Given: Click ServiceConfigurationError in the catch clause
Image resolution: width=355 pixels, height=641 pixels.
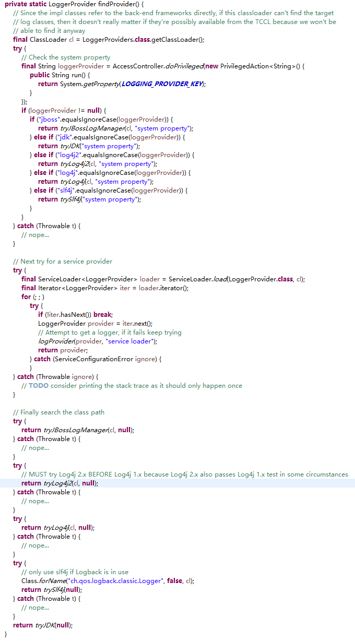Looking at the screenshot, I should pos(93,359).
